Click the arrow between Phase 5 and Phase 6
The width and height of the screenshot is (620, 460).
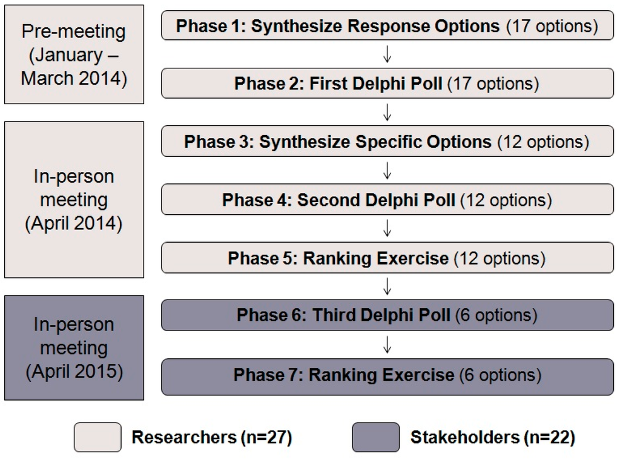tap(387, 286)
